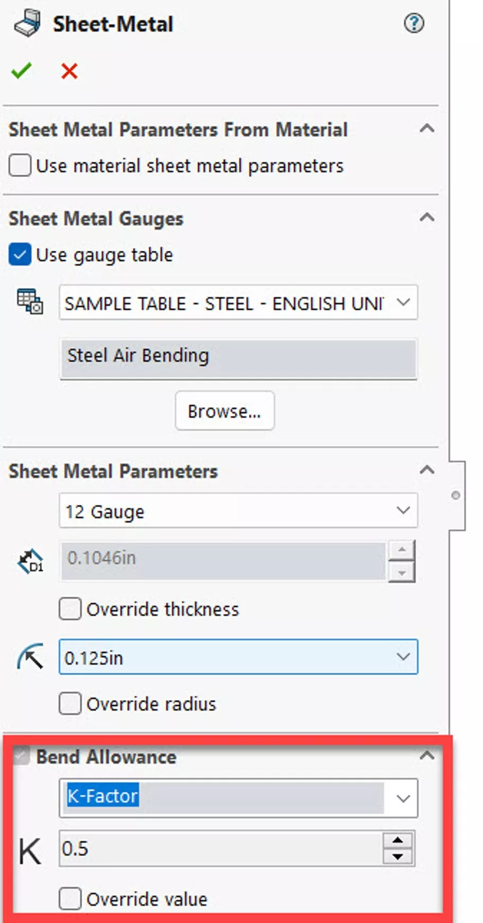The height and width of the screenshot is (923, 483).
Task: Uncheck Use gauge table checkbox
Action: (x=20, y=255)
